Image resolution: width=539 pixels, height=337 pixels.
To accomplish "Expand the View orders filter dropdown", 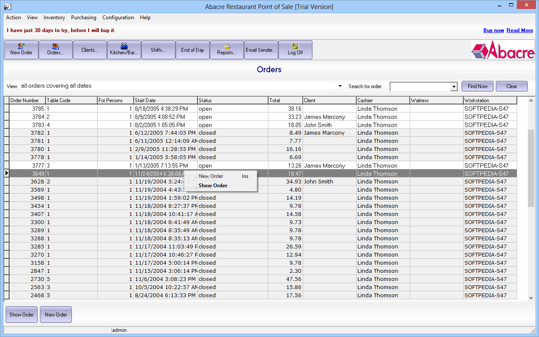I will [x=340, y=86].
